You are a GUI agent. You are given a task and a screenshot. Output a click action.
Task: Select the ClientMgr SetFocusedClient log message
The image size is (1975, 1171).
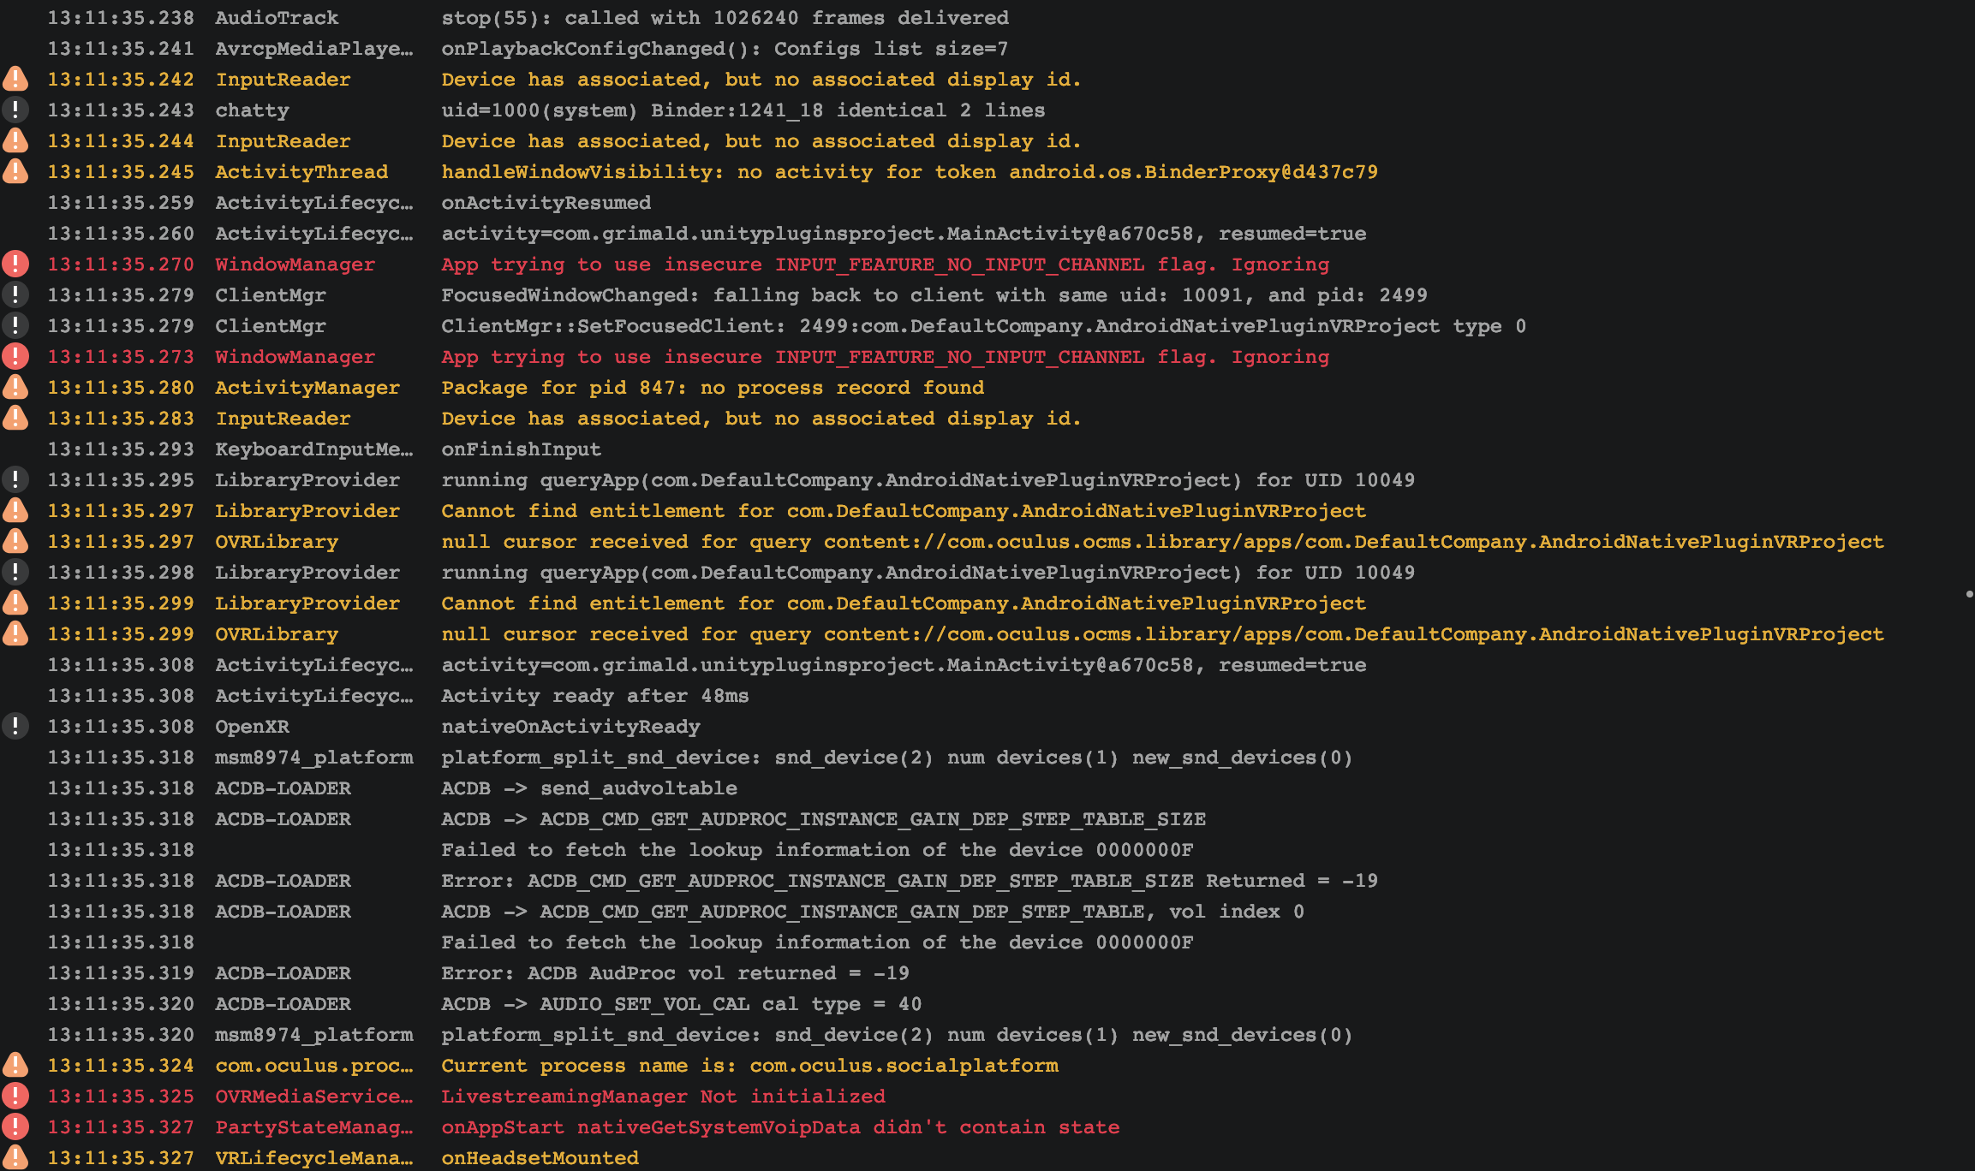tap(983, 326)
